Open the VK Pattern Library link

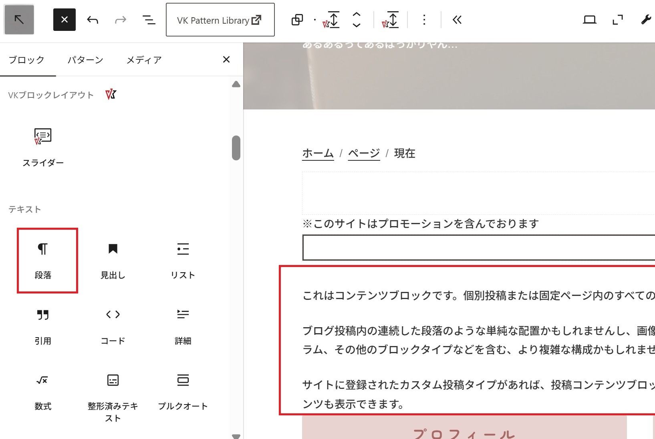[220, 20]
